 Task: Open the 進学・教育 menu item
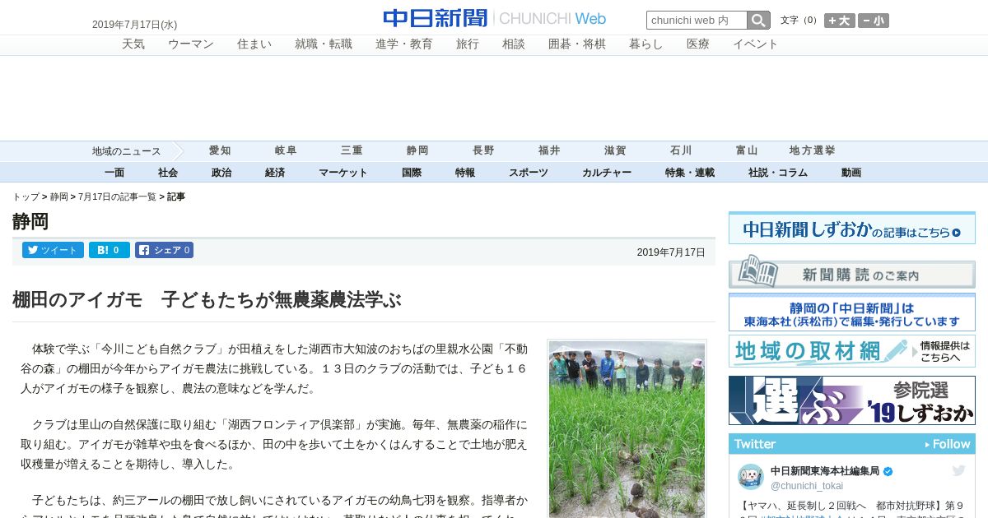pos(404,44)
